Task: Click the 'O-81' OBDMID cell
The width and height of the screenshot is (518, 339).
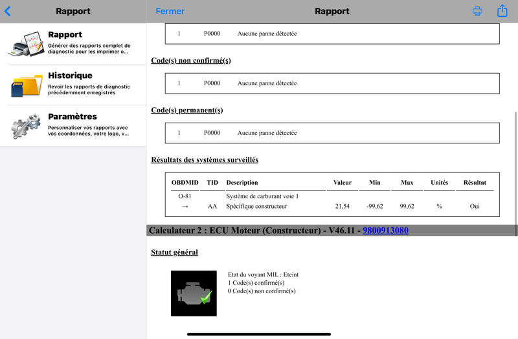Action: (x=185, y=196)
